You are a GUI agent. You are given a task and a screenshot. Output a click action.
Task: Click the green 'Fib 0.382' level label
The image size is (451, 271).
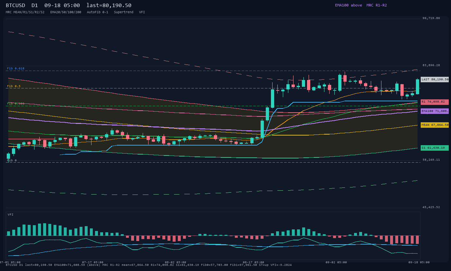[16, 104]
